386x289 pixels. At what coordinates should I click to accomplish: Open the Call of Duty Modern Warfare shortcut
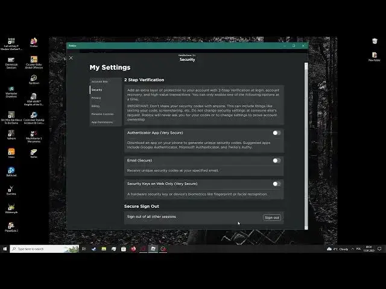pyautogui.click(x=11, y=44)
